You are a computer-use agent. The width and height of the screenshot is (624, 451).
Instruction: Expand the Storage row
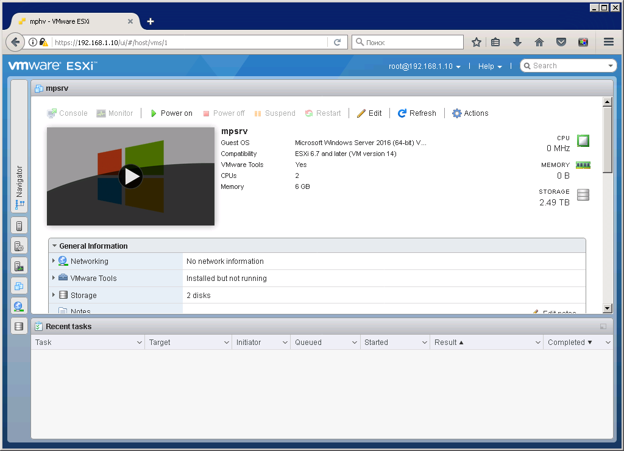(x=54, y=295)
